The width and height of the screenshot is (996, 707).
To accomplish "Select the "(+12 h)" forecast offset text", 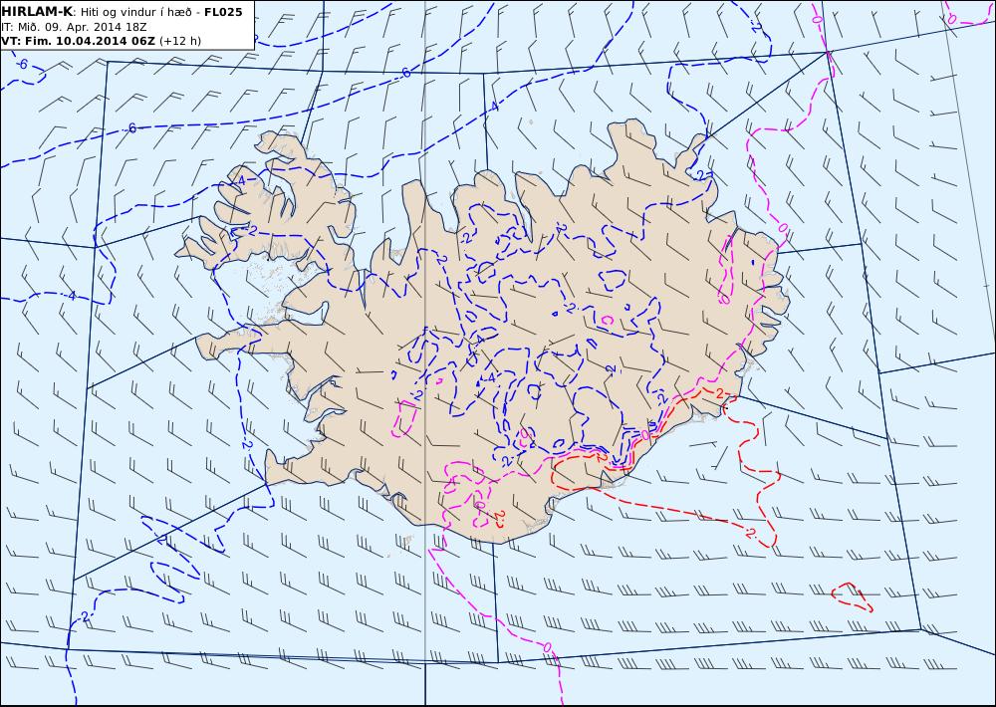I will [x=179, y=41].
